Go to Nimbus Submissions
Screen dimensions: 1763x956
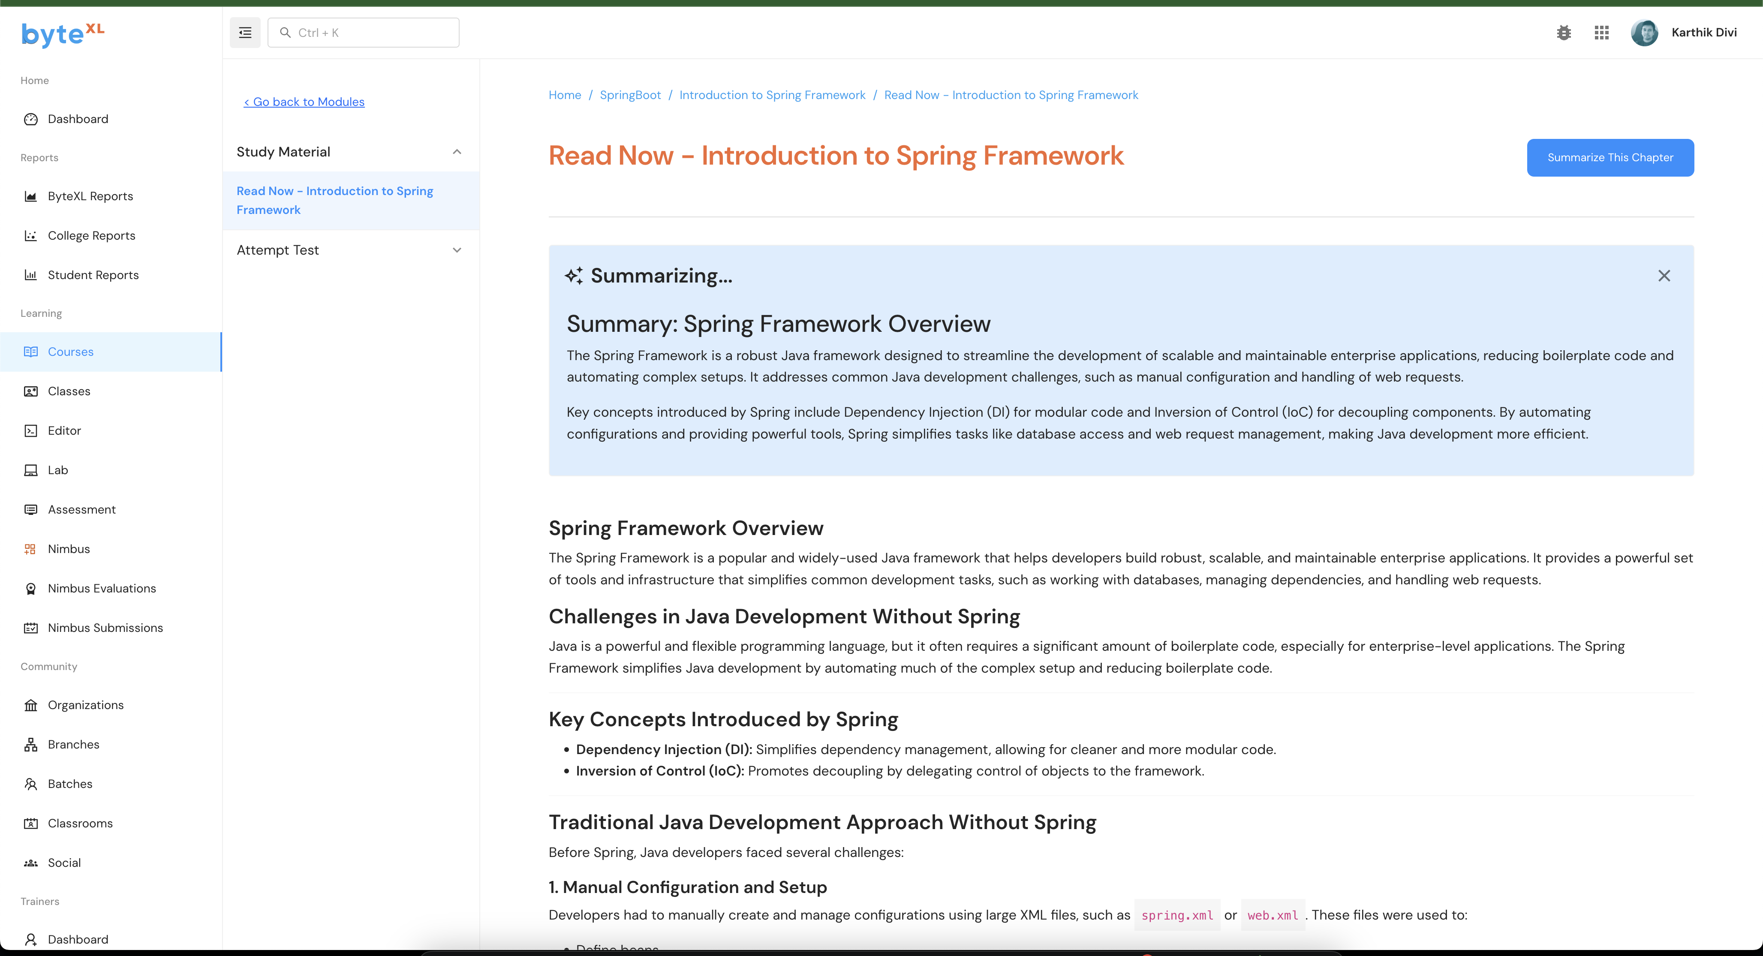(111, 628)
